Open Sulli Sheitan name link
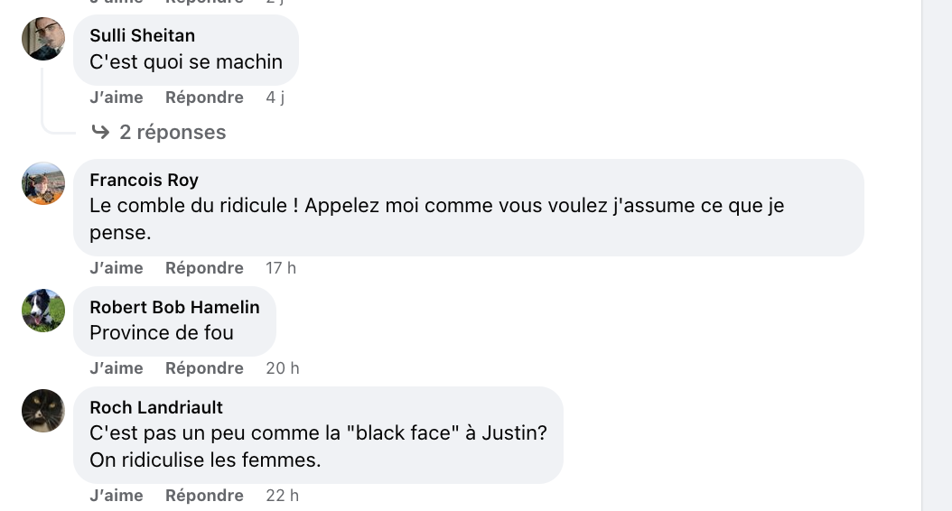952x511 pixels. pos(142,35)
